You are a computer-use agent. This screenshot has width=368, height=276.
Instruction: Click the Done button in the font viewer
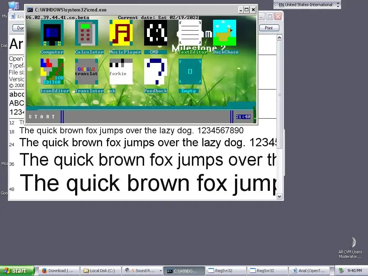18,28
